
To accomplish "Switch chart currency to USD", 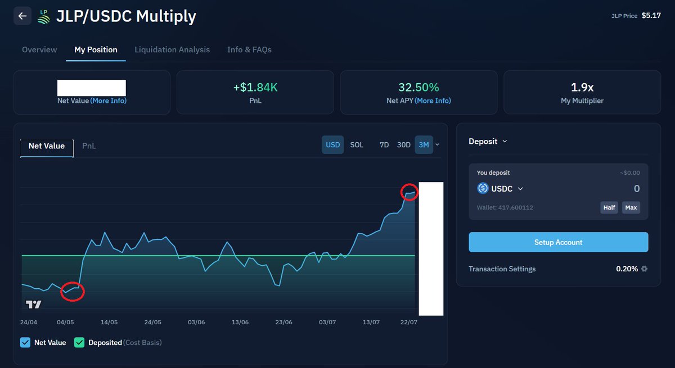I will coord(333,145).
